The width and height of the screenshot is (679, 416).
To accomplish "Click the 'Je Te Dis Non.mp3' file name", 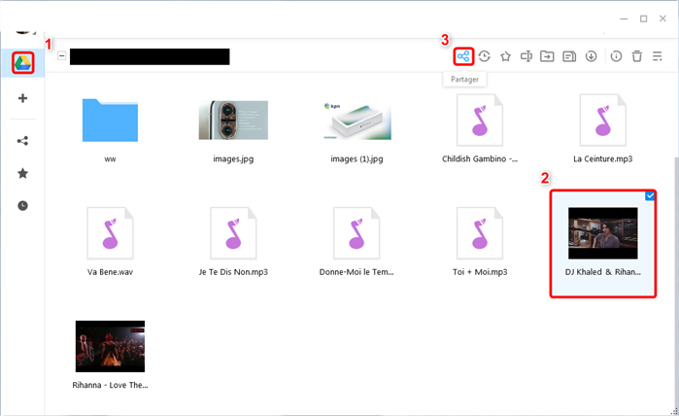I will [x=233, y=272].
